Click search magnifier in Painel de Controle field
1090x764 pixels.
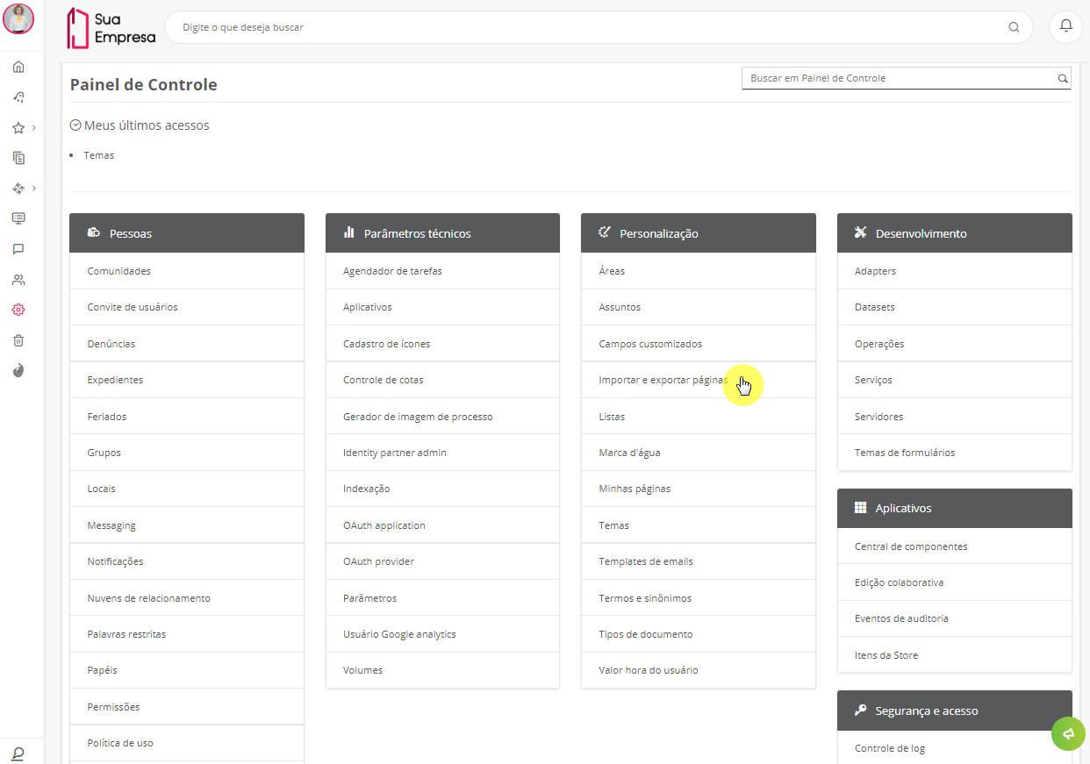coord(1063,78)
